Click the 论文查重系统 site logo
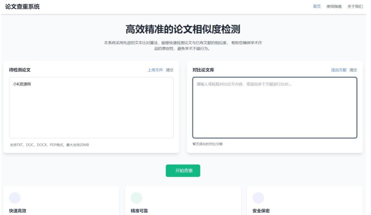371x215 pixels. click(22, 7)
